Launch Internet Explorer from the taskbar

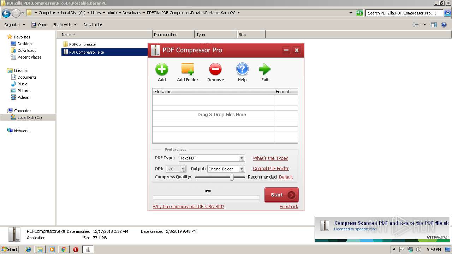click(28, 249)
